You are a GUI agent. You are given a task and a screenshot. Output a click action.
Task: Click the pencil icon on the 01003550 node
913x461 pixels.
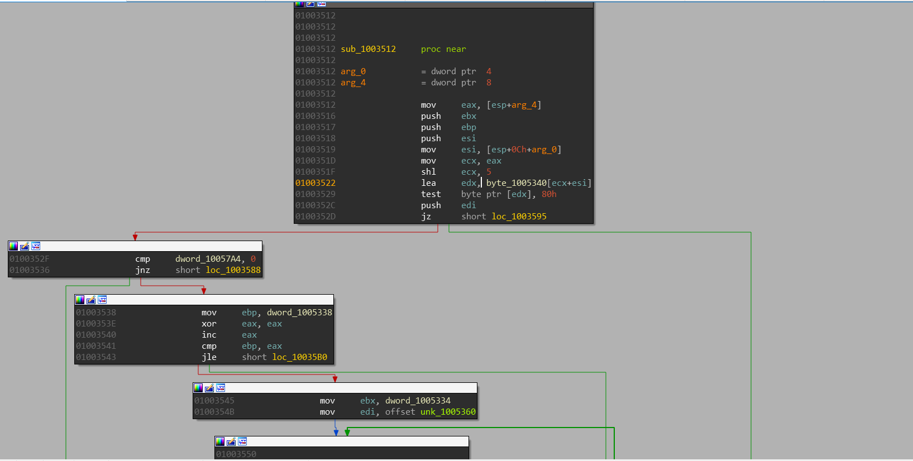231,441
